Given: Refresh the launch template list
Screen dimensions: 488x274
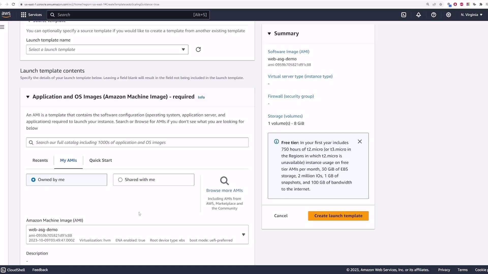Looking at the screenshot, I should (x=198, y=49).
